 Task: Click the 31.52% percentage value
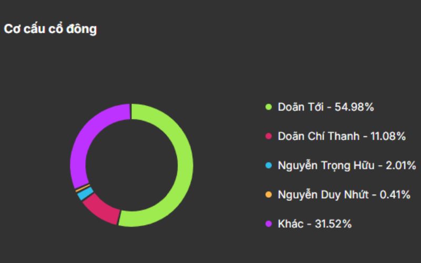[x=333, y=224]
